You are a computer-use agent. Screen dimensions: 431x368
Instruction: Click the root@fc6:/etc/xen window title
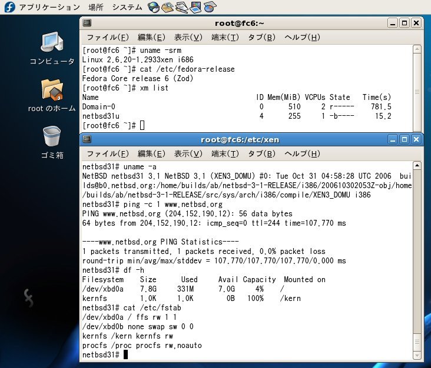(x=240, y=140)
